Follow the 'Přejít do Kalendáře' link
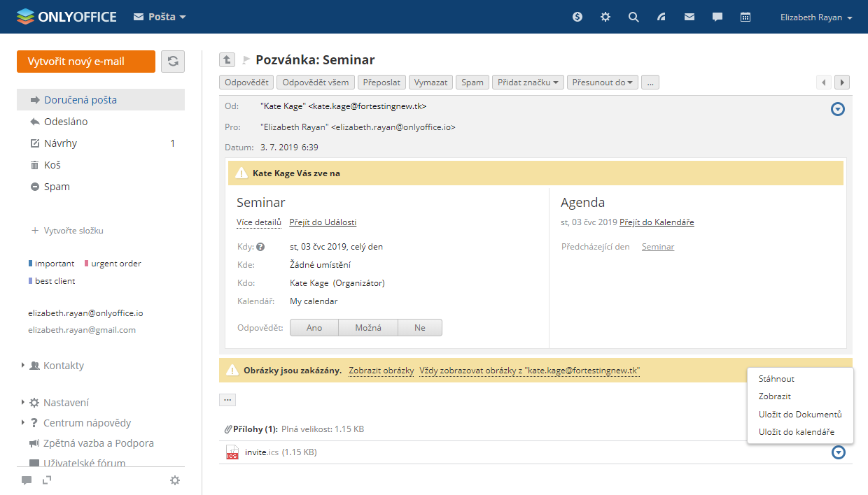868x495 pixels. pyautogui.click(x=657, y=222)
